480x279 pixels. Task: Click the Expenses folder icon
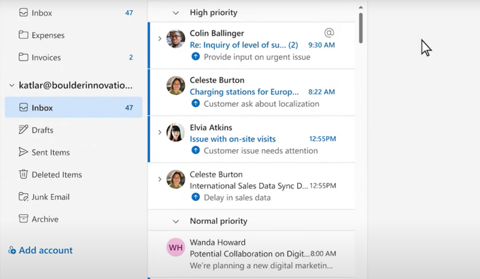23,35
